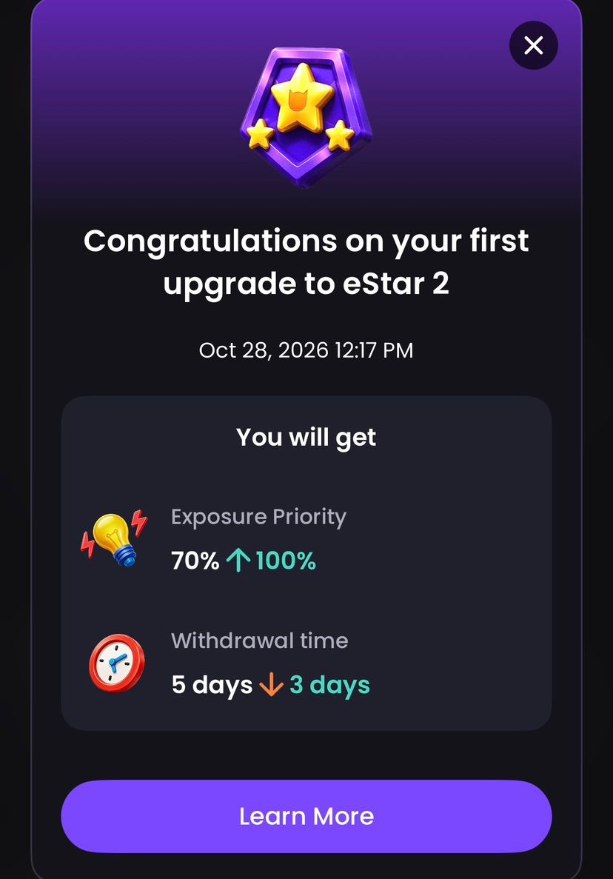
Task: Tap the Oct 28, 2026 timestamp
Action: pos(306,350)
